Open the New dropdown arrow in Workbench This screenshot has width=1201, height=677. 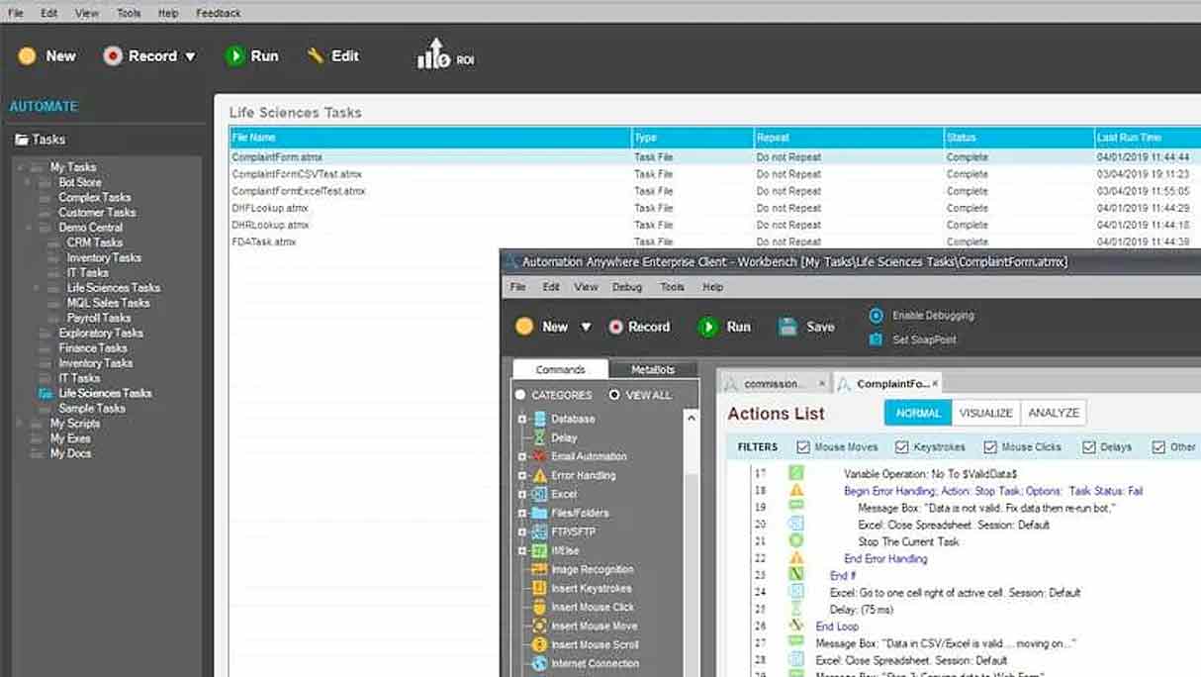[x=586, y=327]
